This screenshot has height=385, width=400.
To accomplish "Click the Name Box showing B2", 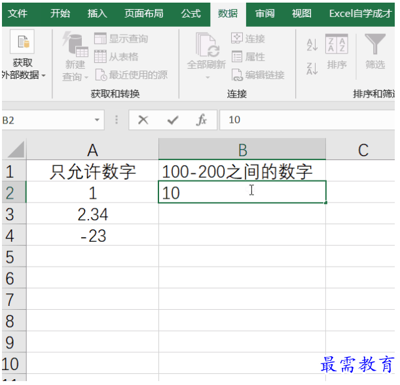I will point(47,120).
